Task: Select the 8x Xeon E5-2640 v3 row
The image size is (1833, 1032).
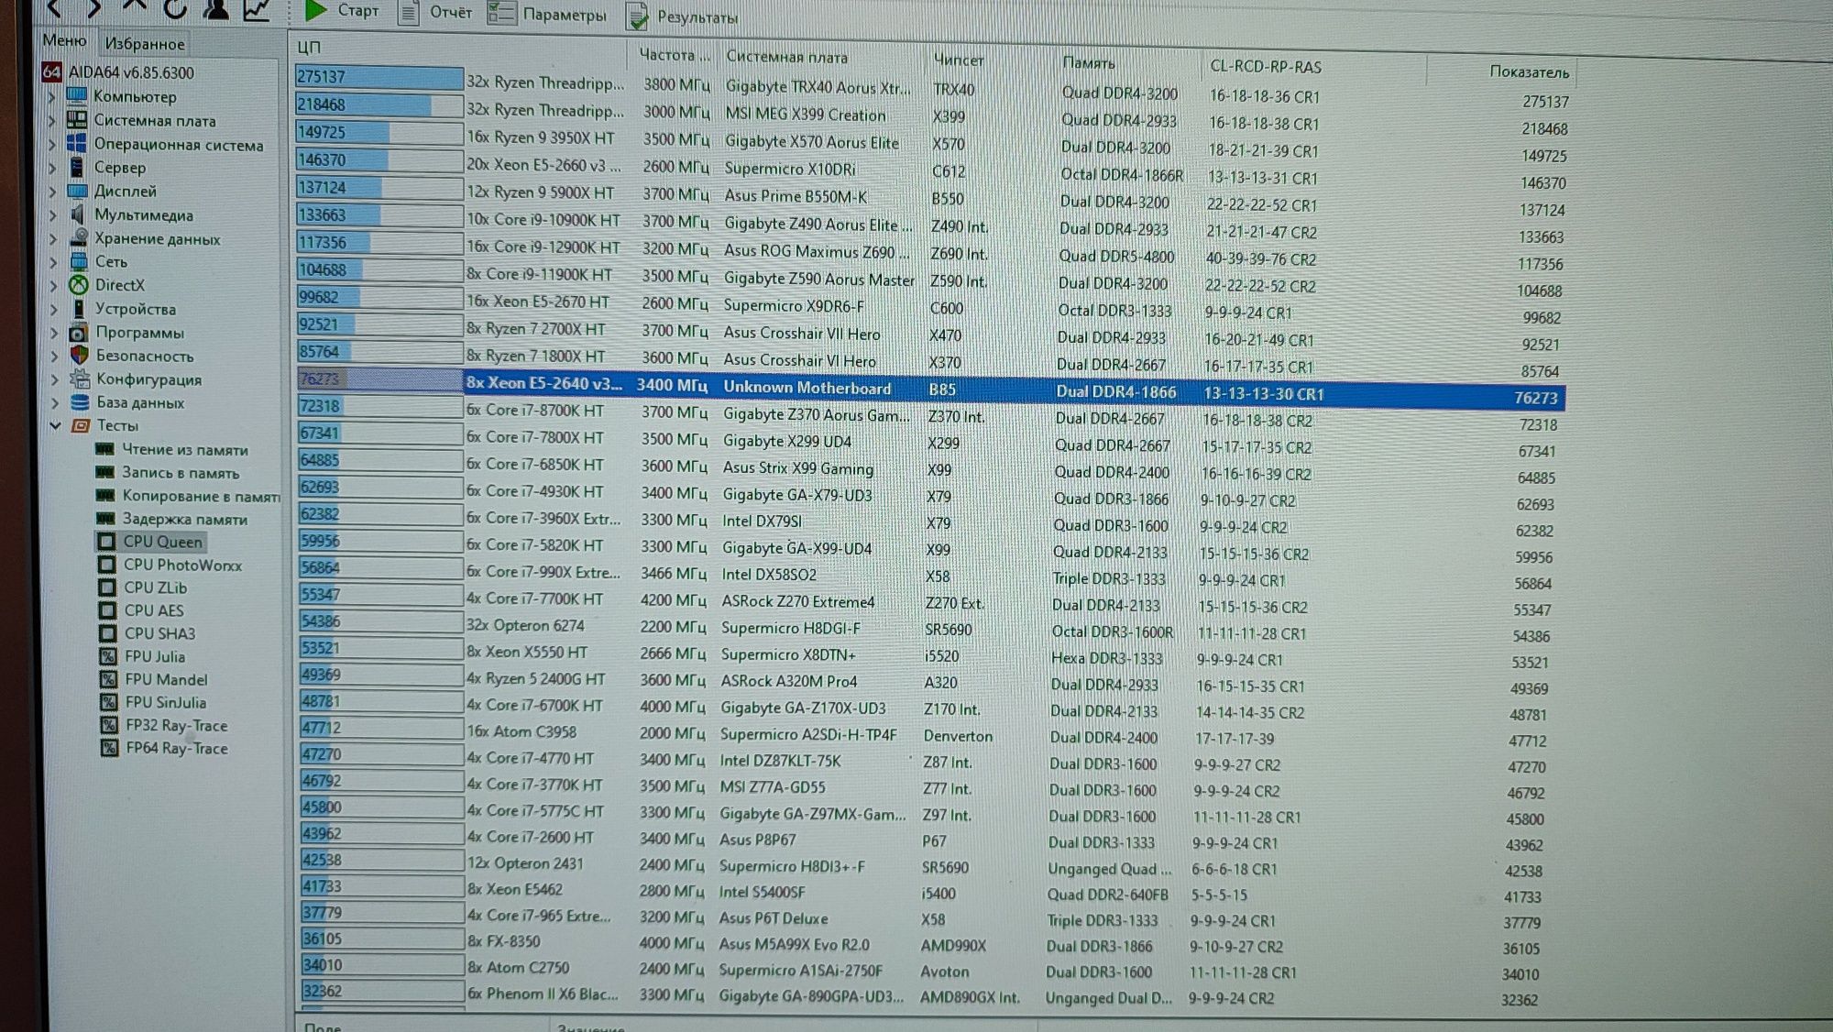Action: click(930, 389)
